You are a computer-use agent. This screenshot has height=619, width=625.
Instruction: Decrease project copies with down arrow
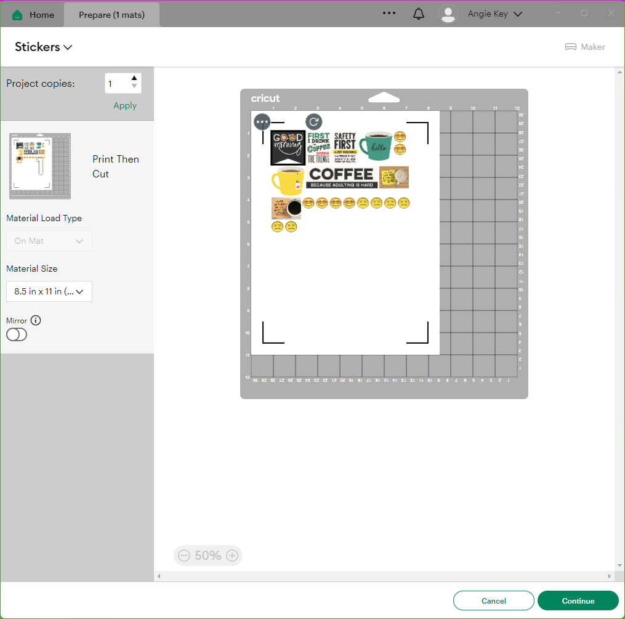[x=134, y=87]
